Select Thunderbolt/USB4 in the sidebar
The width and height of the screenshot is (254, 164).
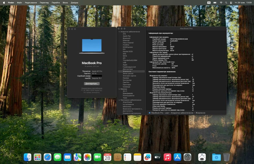point(130,60)
